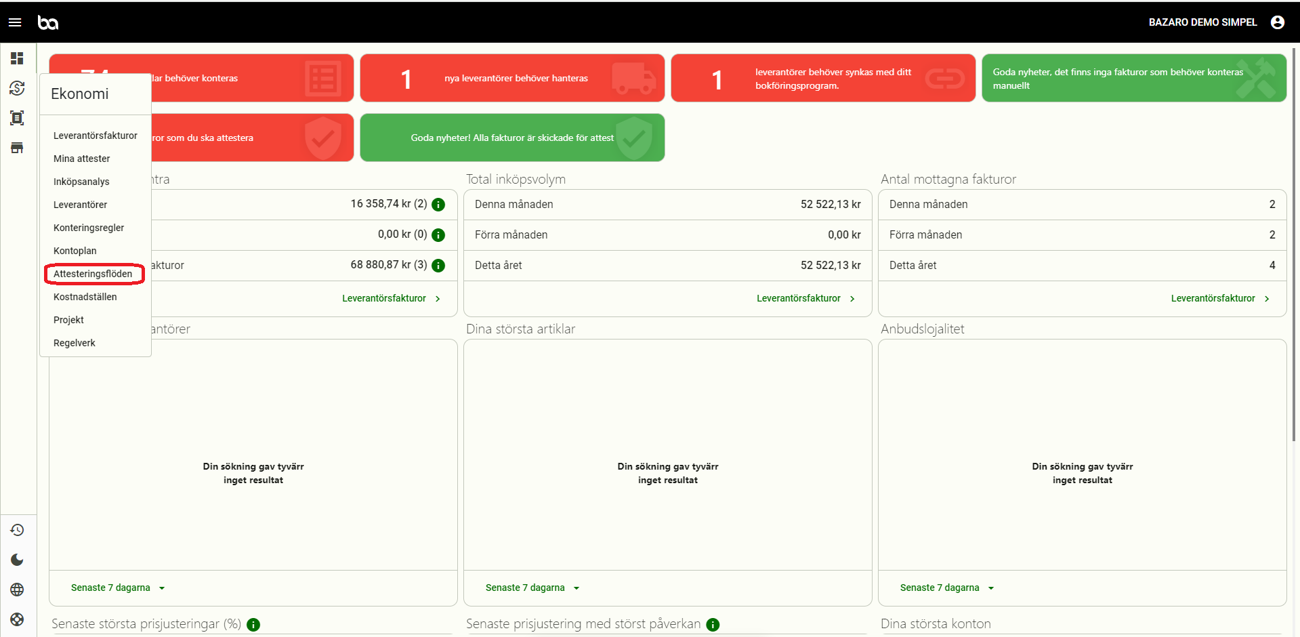
Task: Open period dropdown under leverantörer panel
Action: 118,588
